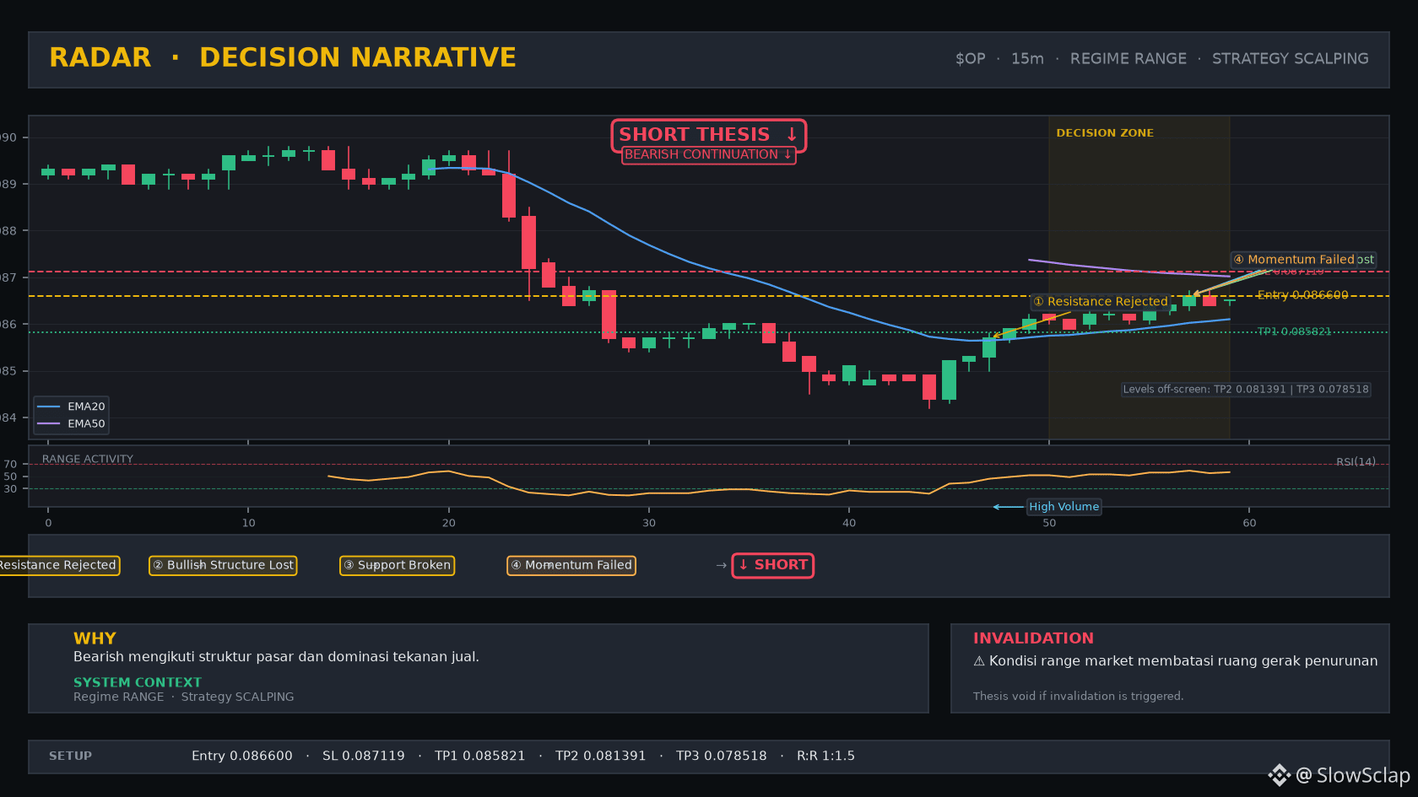1418x797 pixels.
Task: Click the RSI axis value 70
Action: (x=10, y=465)
